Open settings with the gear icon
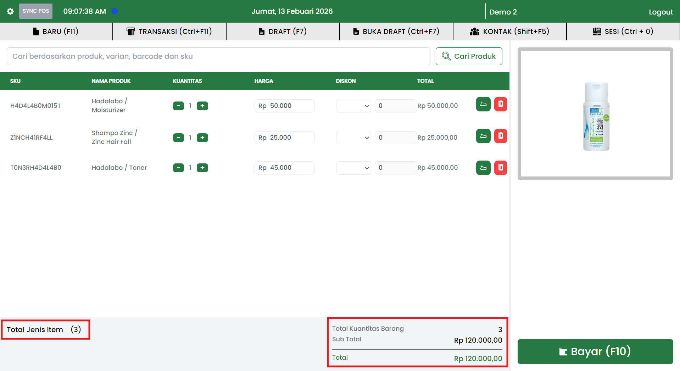 tap(10, 11)
